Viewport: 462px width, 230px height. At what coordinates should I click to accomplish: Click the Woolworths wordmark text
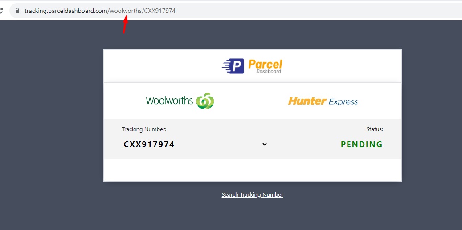coord(169,101)
